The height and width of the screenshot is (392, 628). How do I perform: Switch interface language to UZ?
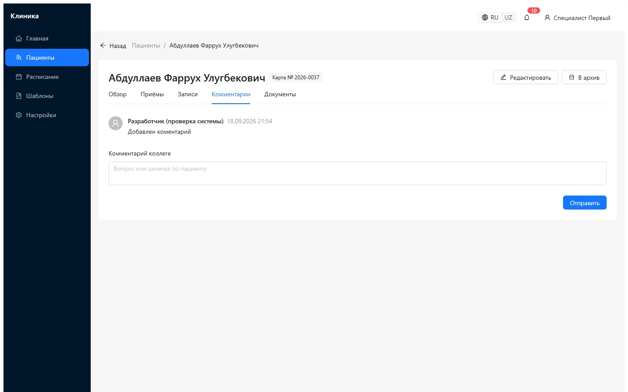tap(509, 17)
